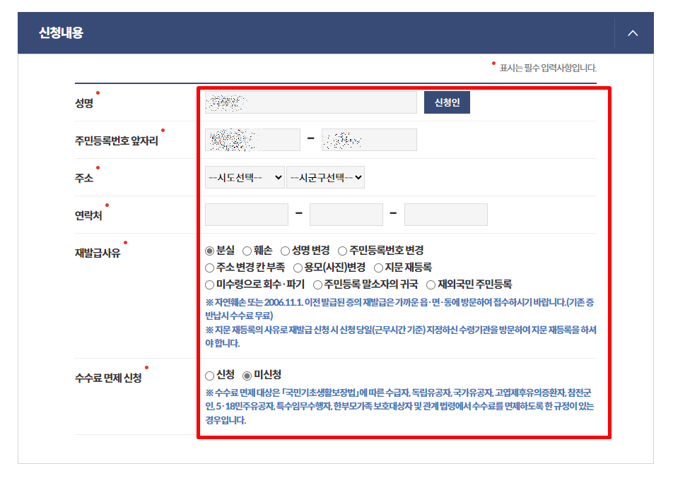
Task: Click the second resident registration number field
Action: 369,139
